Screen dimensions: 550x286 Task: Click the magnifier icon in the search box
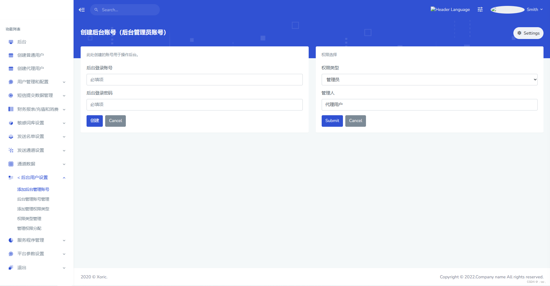[x=96, y=10]
